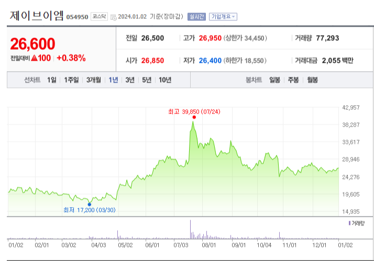Click the tallest volume bar in July
The image size is (374, 261).
coord(190,229)
